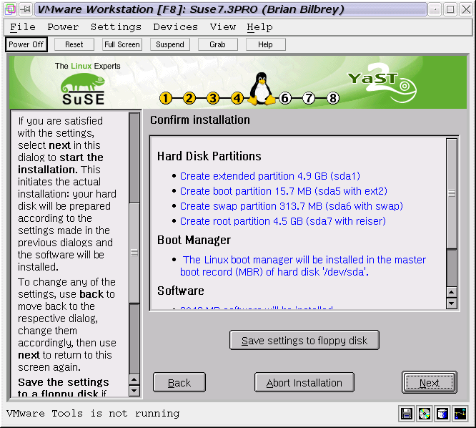Click the Abort Installation button
Viewport: 476px width, 428px height.
point(304,383)
